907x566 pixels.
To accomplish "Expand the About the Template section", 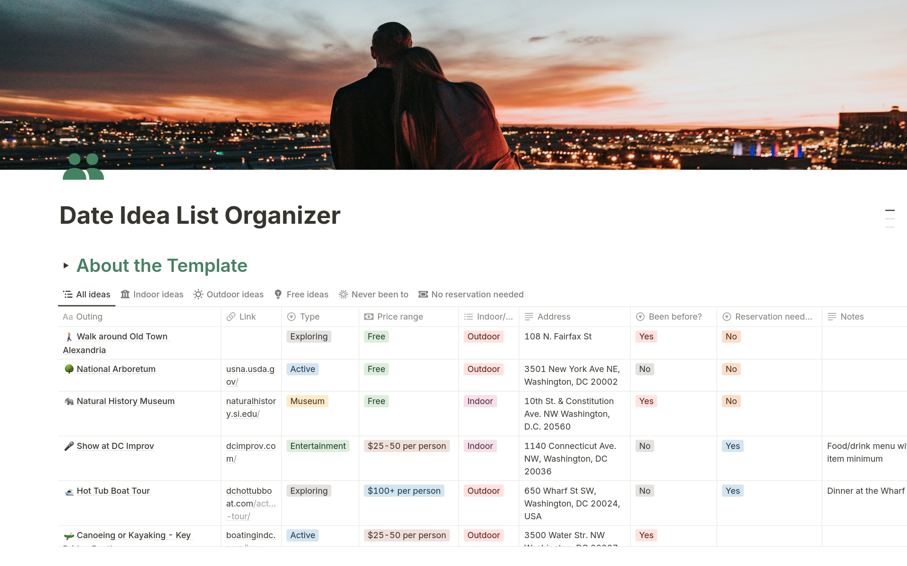I will tap(66, 265).
